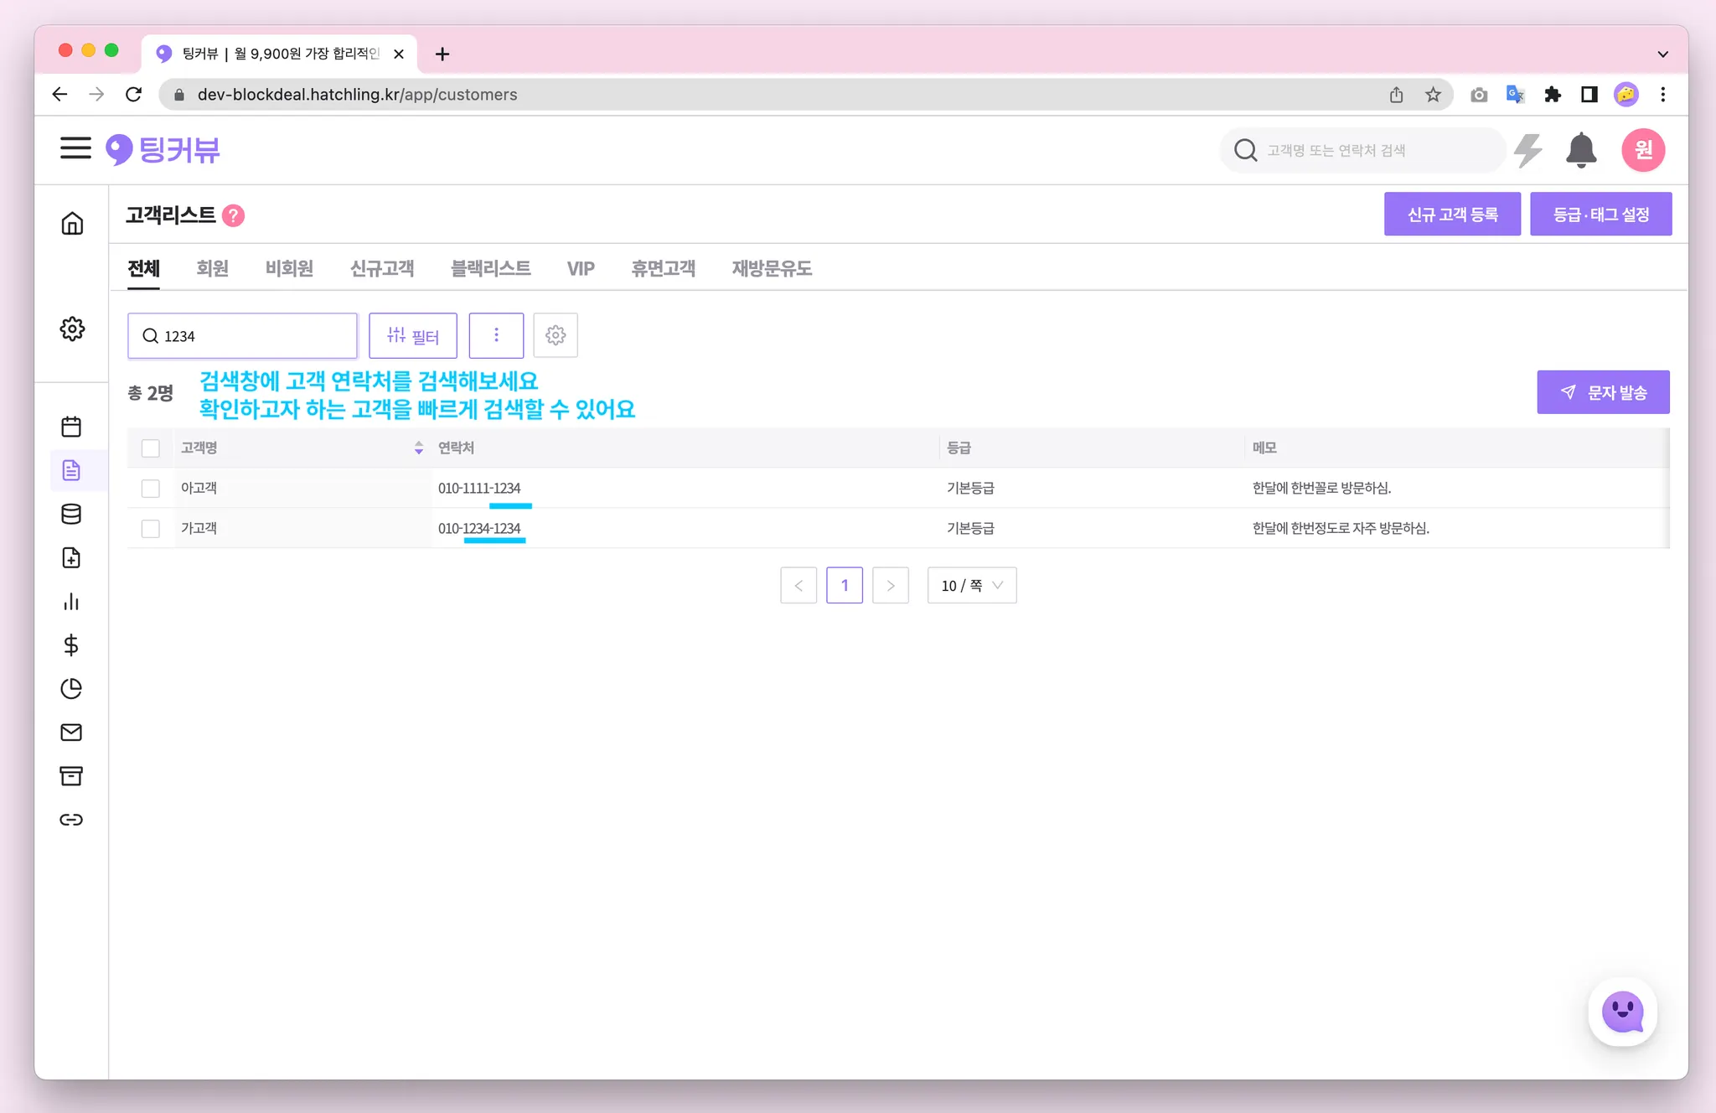Image resolution: width=1716 pixels, height=1113 pixels.
Task: Check the select-all header checkbox
Action: 151,448
